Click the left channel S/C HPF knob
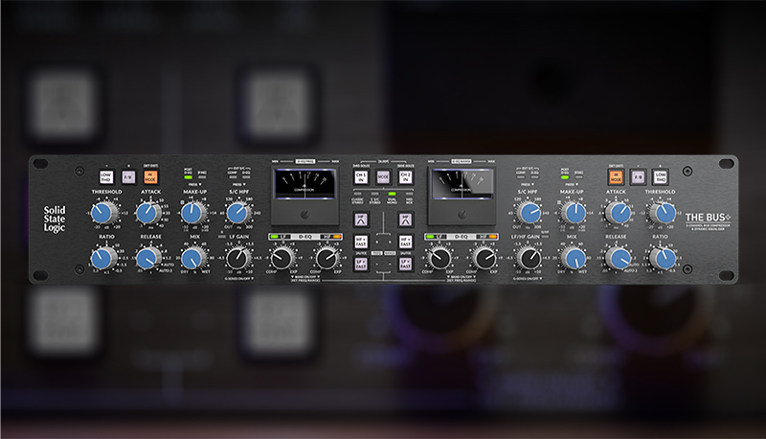 pos(237,213)
